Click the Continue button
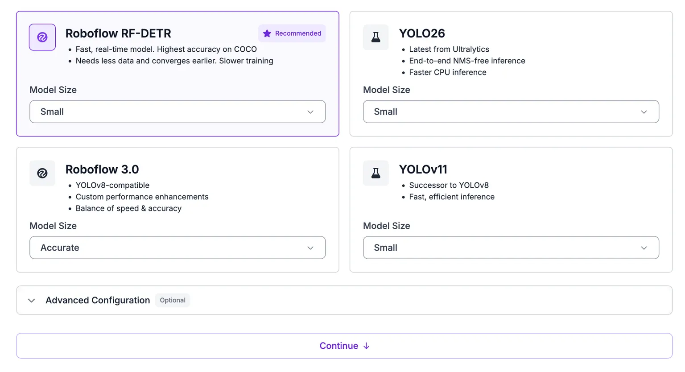 coord(344,346)
